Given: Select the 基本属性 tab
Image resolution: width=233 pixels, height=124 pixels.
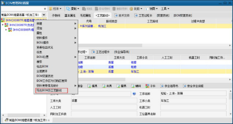Looking at the screenshot, I should [70, 15].
